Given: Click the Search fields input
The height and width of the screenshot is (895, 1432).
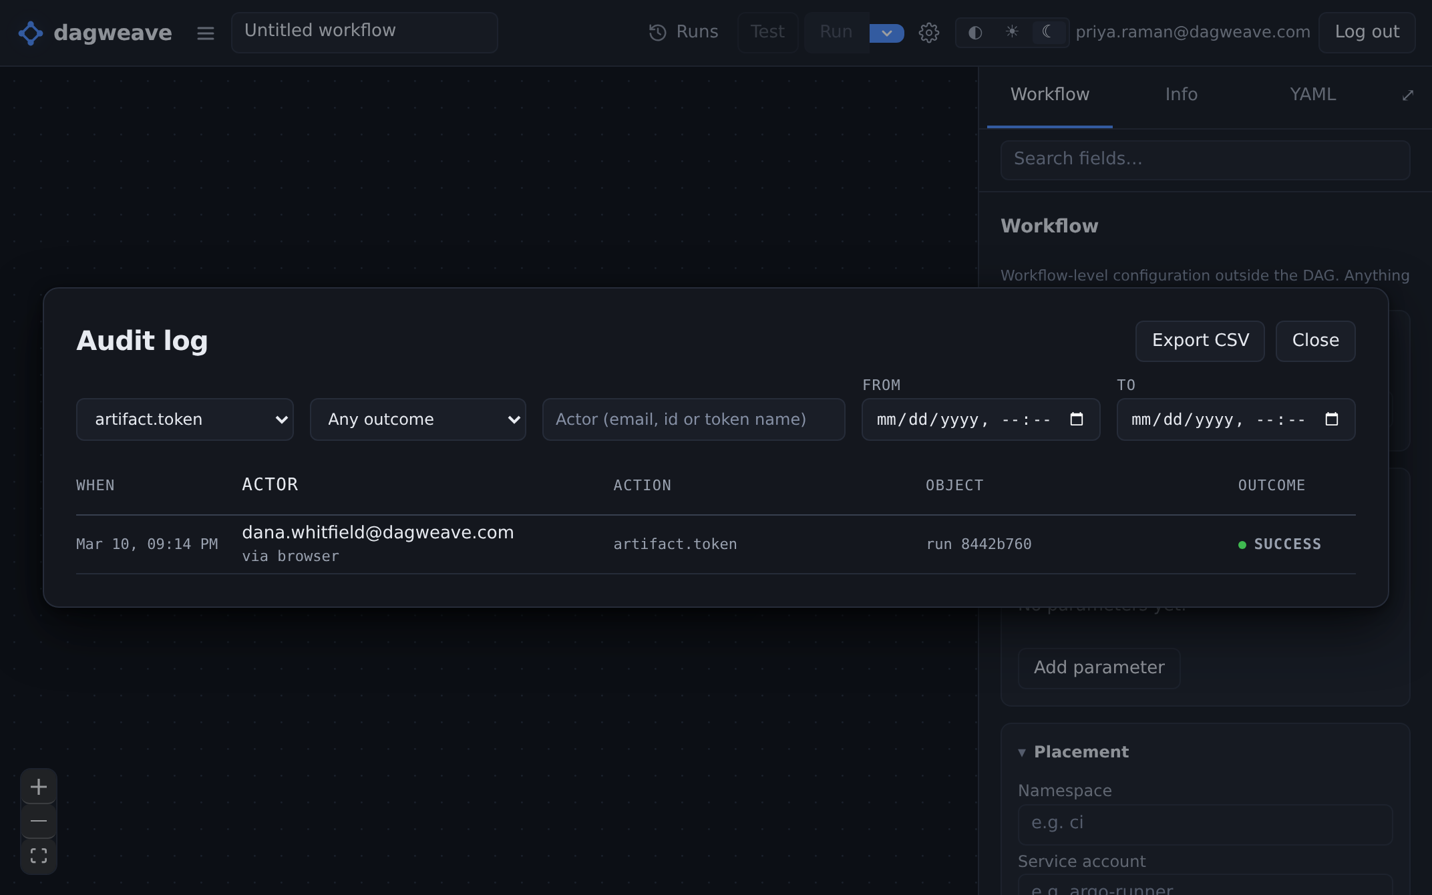Looking at the screenshot, I should click(1205, 160).
